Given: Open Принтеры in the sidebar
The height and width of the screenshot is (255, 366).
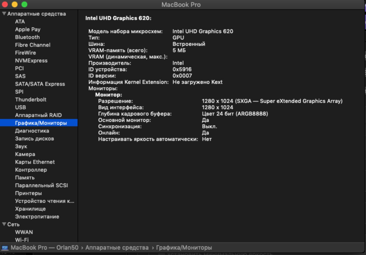Looking at the screenshot, I should (28, 193).
